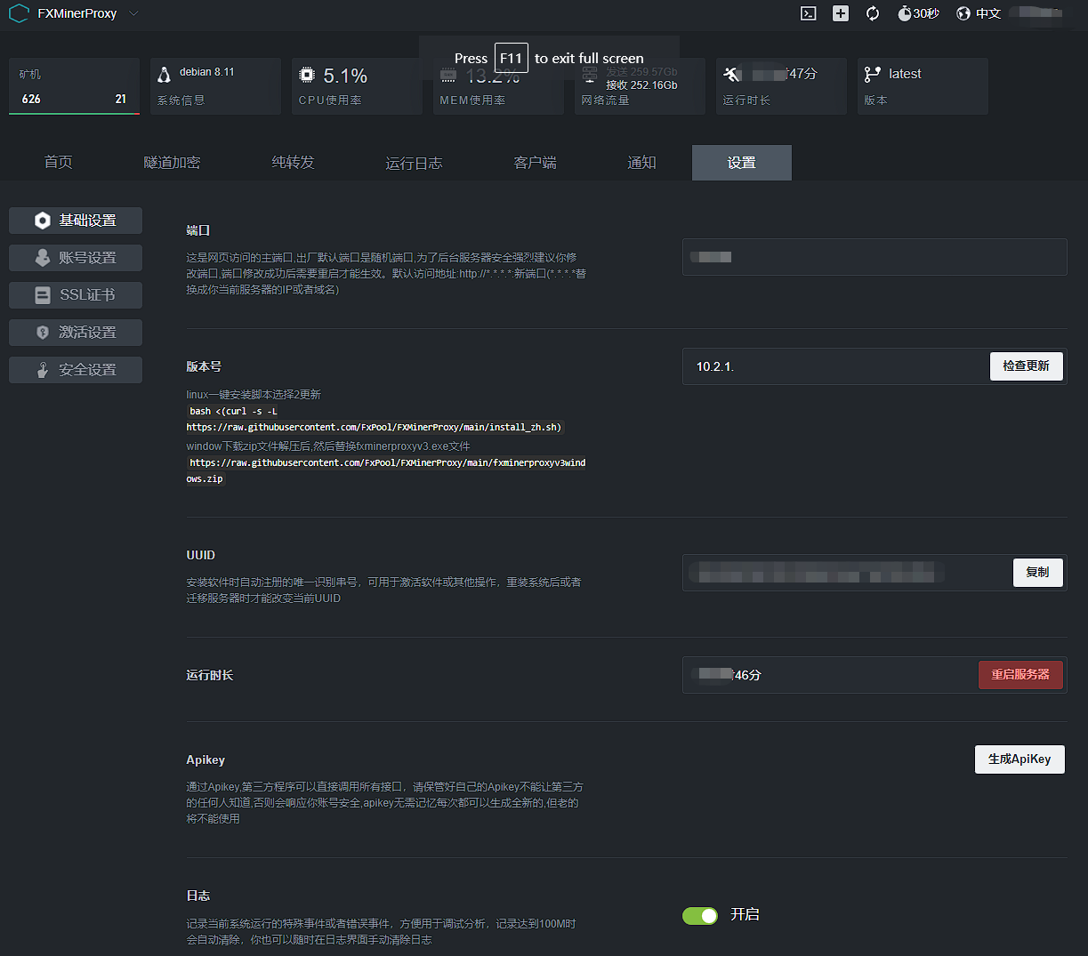This screenshot has height=956, width=1088.
Task: Click the network traffic icon
Action: tap(590, 75)
